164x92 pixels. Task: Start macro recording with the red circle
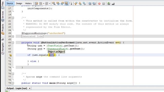(x=99, y=4)
